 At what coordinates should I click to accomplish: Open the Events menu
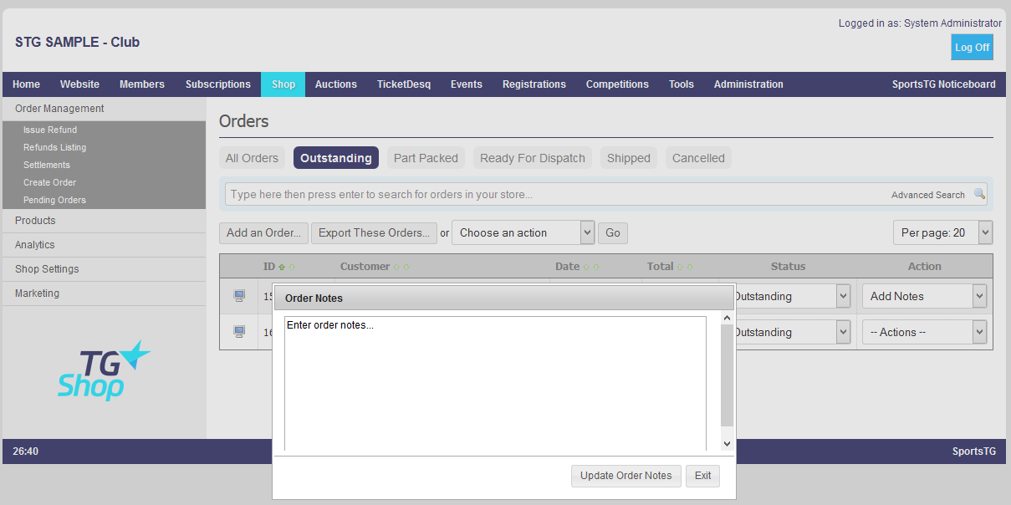[467, 84]
